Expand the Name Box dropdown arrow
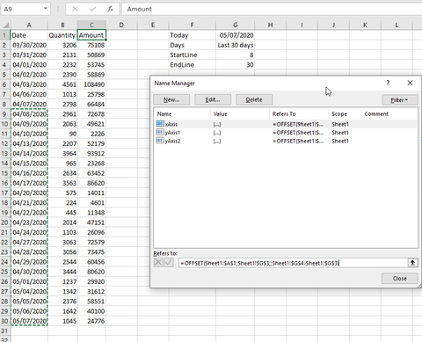Image resolution: width=422 pixels, height=342 pixels. coord(46,9)
